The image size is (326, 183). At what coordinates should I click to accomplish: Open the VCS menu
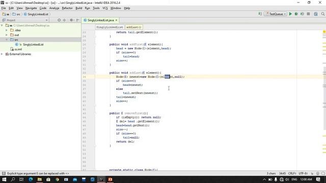[x=105, y=8]
